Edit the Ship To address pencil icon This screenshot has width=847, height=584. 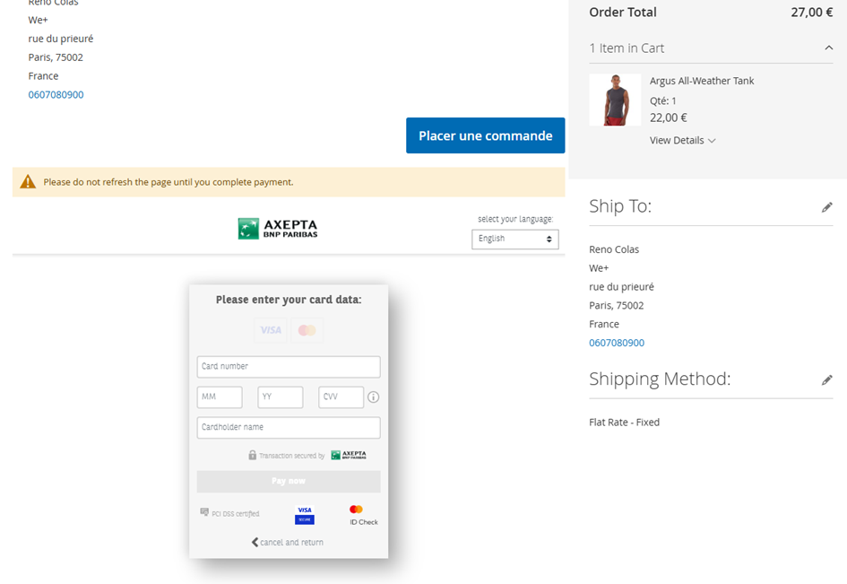point(826,207)
